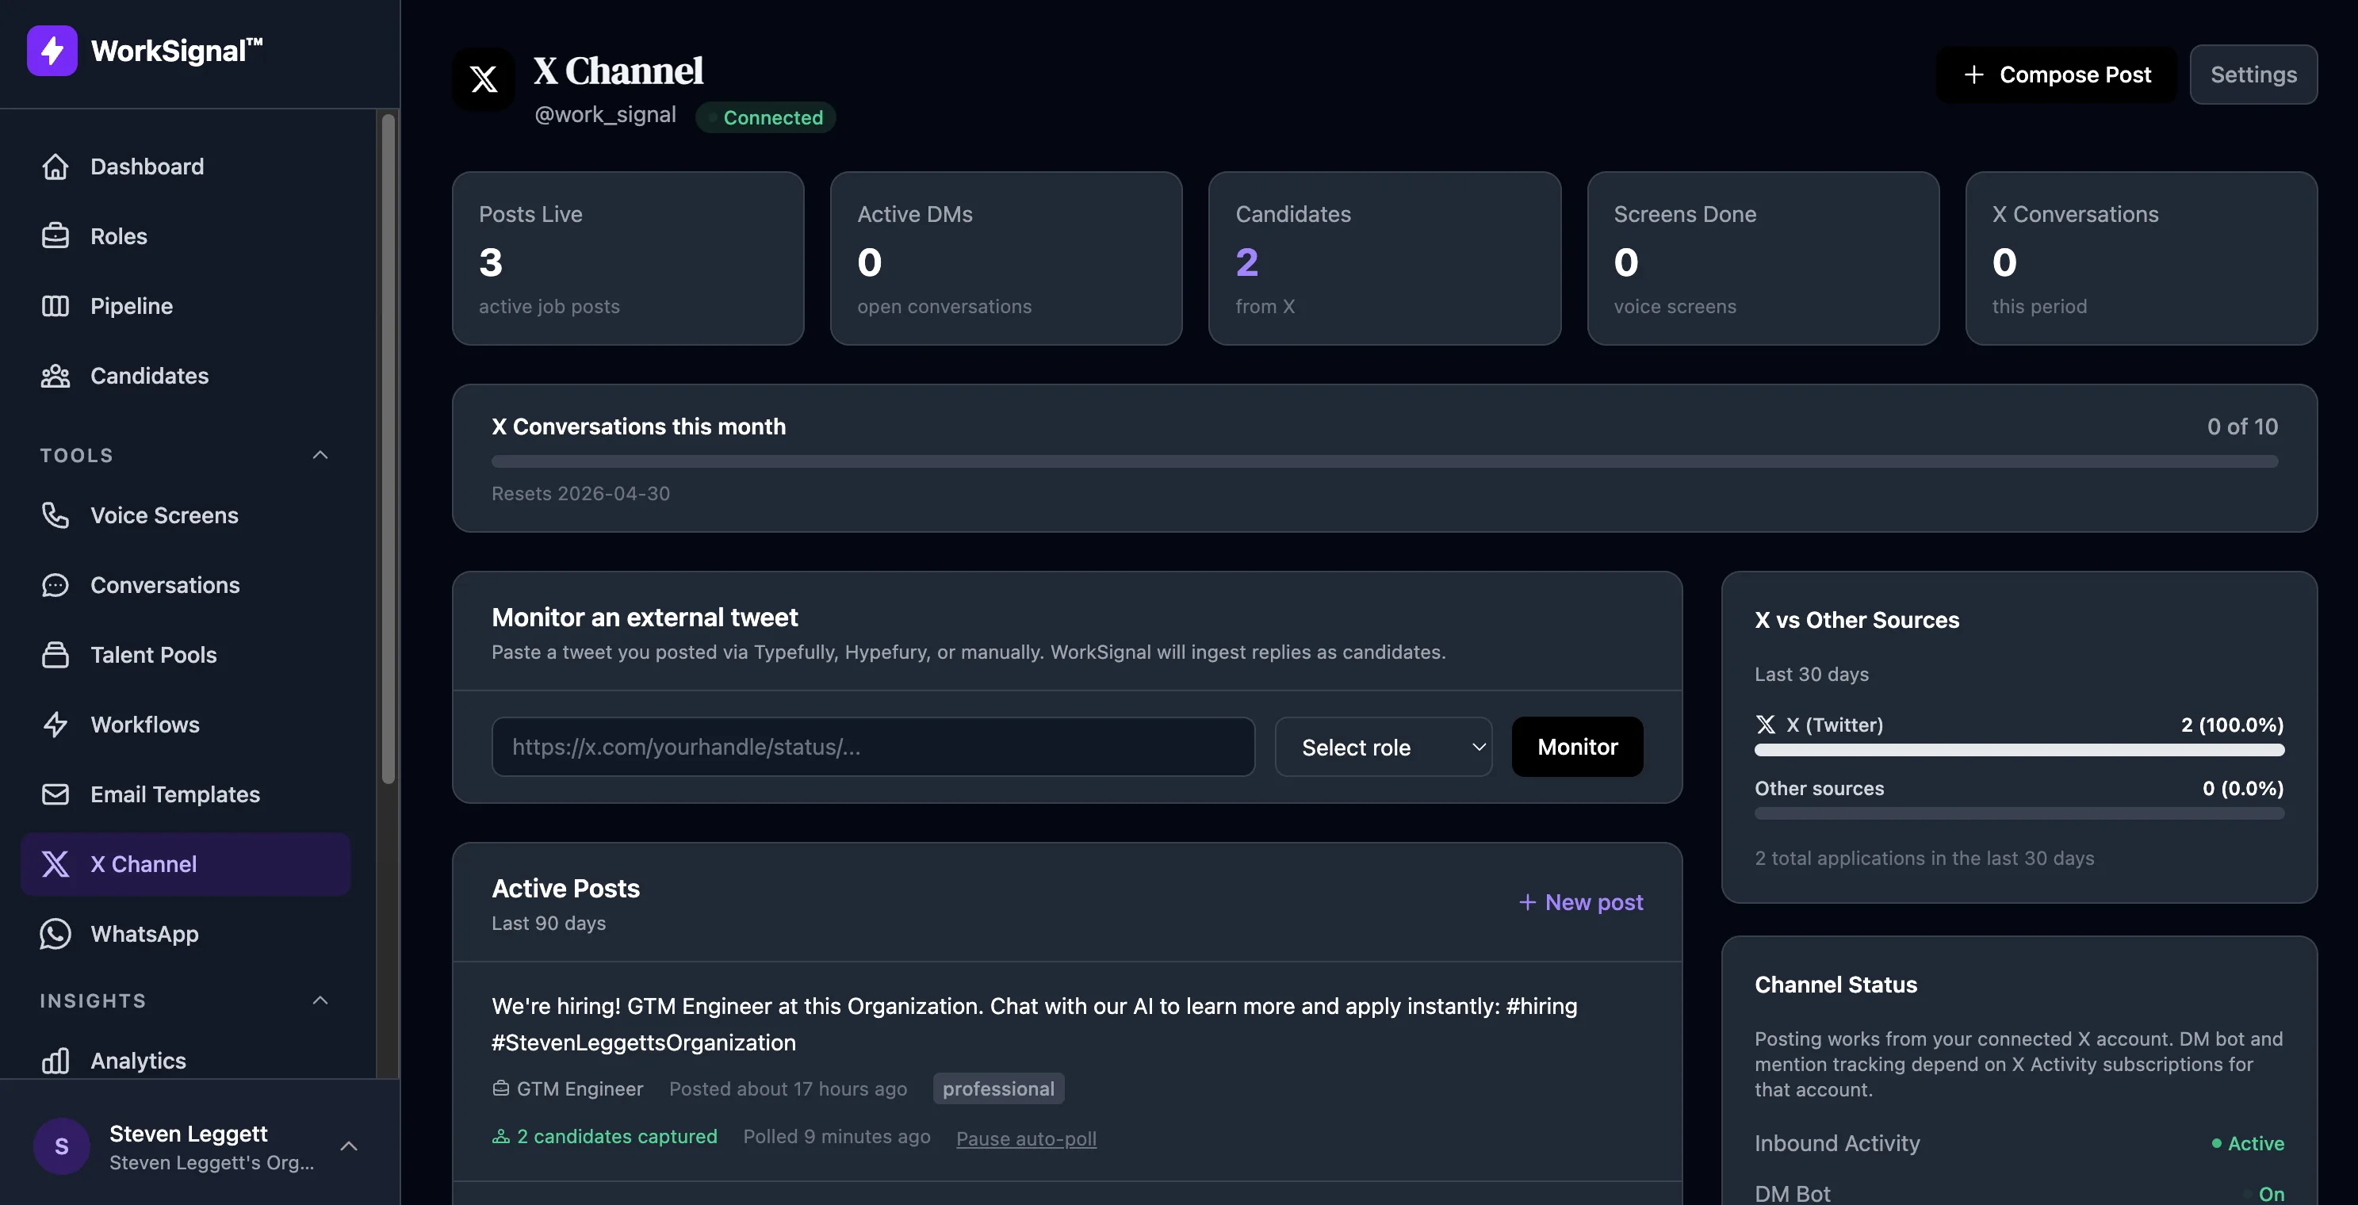
Task: Click the Candidates people icon
Action: click(x=55, y=375)
